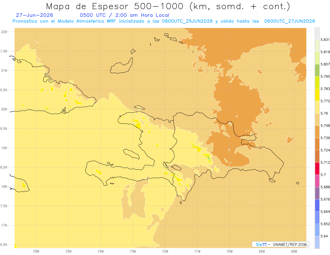Click the colorbar value "5.688"

325,187
